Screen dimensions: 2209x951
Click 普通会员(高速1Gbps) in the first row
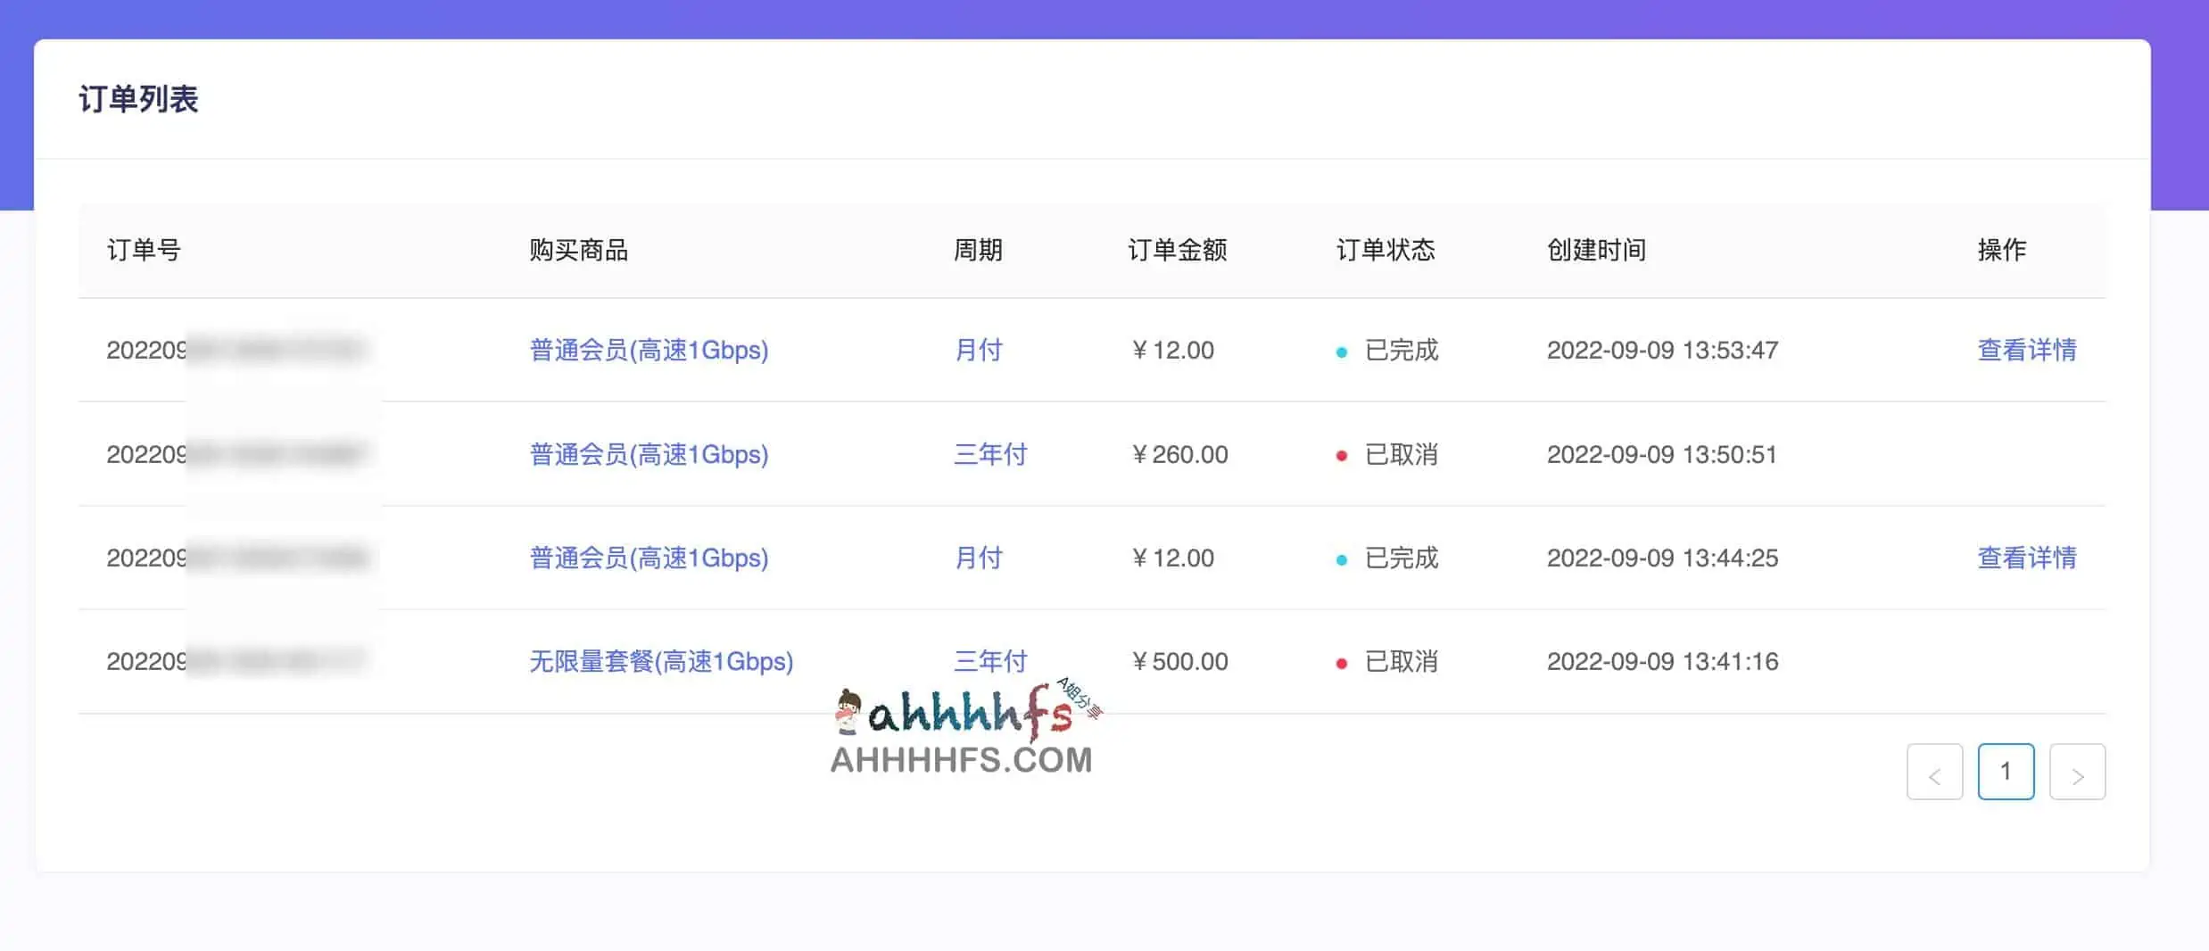649,351
